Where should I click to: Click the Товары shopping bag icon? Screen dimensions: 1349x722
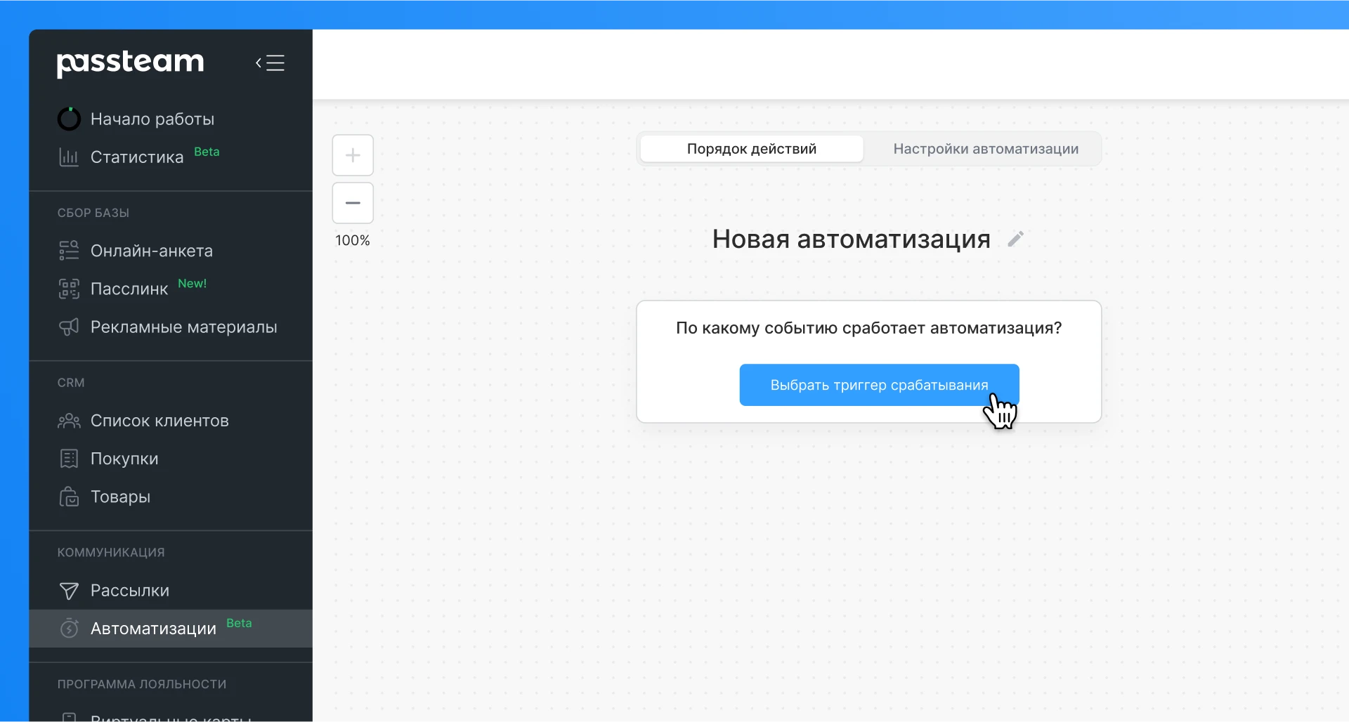coord(69,497)
